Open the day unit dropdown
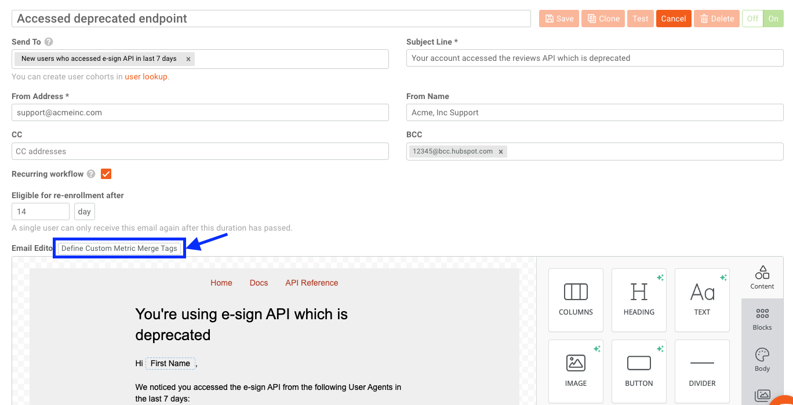The height and width of the screenshot is (405, 793). pos(85,211)
